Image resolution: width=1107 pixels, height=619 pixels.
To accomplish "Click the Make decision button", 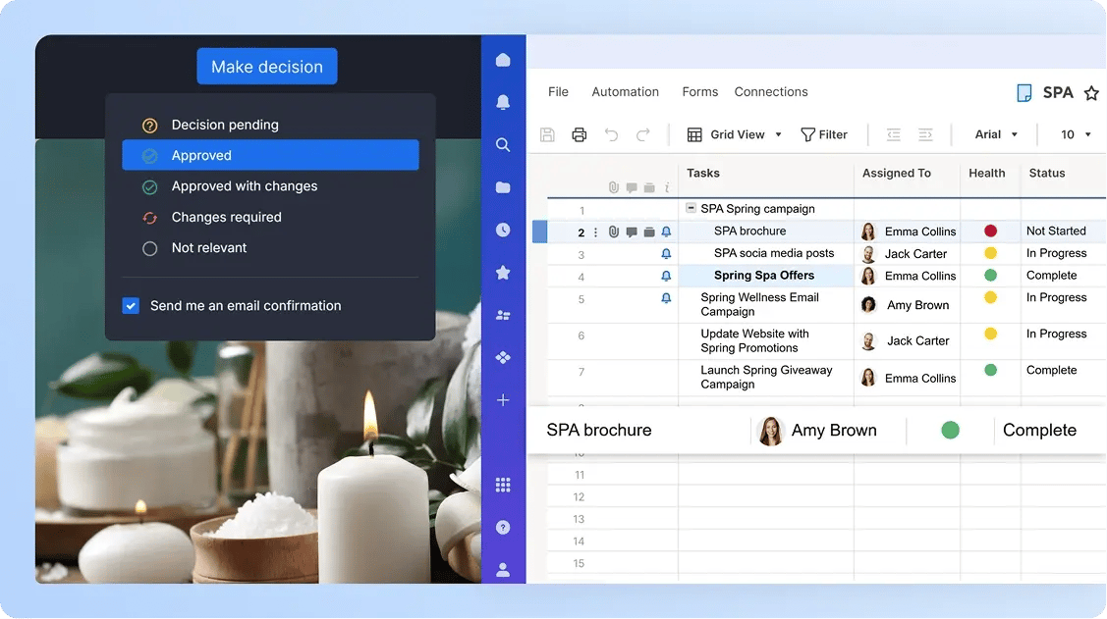I will 266,66.
